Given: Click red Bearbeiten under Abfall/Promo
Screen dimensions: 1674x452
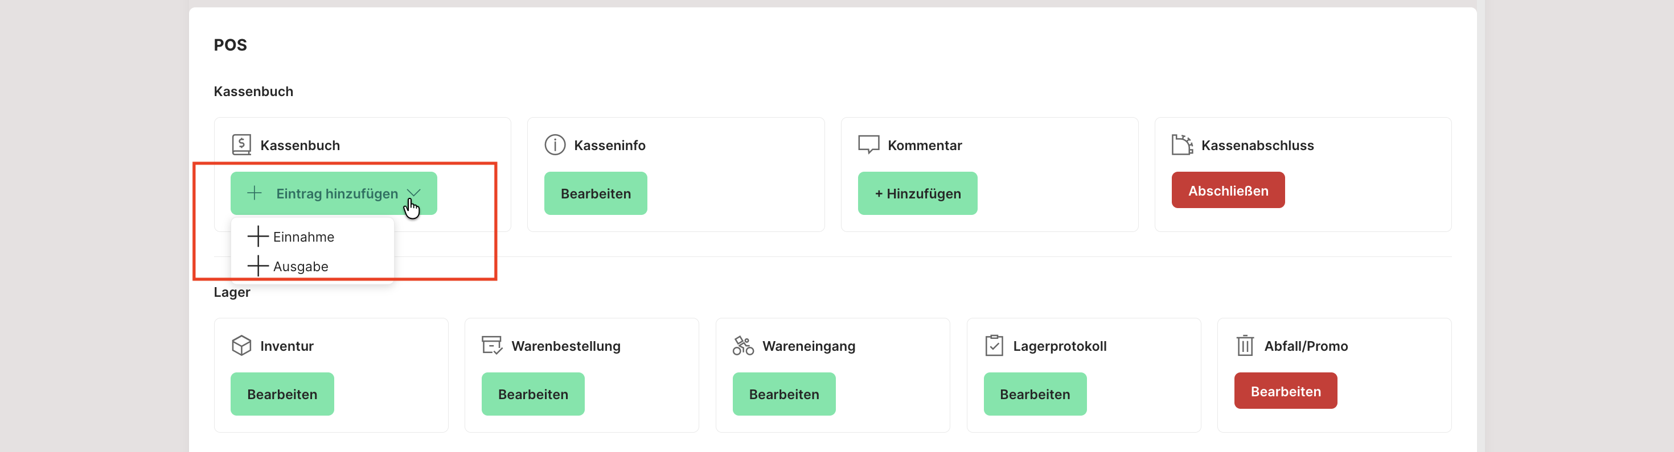Looking at the screenshot, I should [1285, 391].
